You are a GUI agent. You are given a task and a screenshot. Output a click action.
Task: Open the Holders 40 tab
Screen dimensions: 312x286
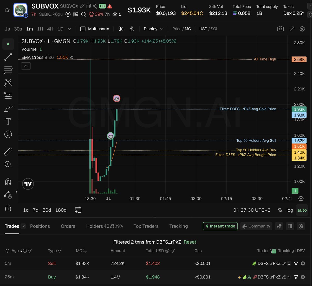pos(105,226)
